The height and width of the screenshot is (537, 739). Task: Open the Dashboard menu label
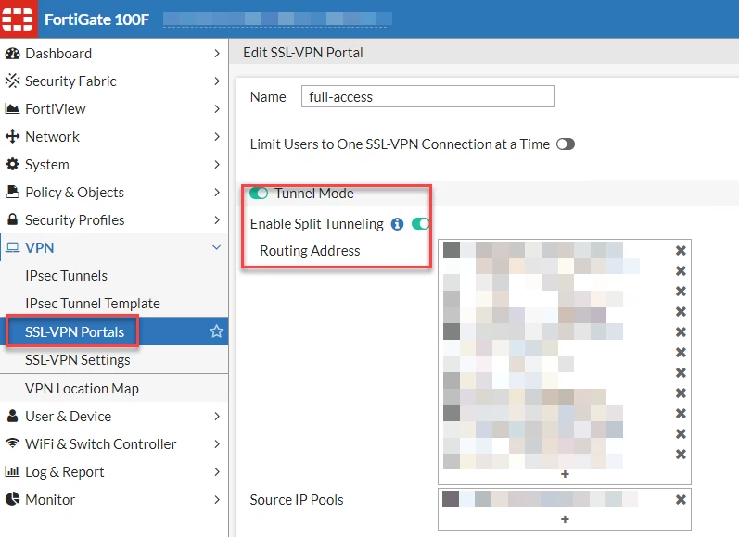click(58, 54)
